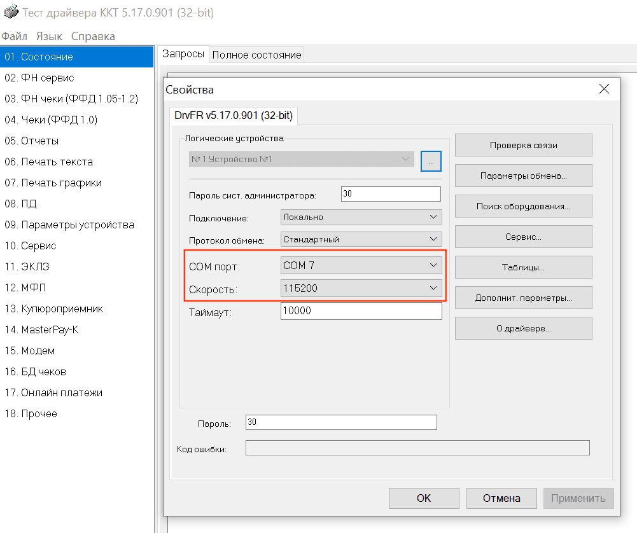
Task: Open the Язык menu
Action: [x=49, y=36]
